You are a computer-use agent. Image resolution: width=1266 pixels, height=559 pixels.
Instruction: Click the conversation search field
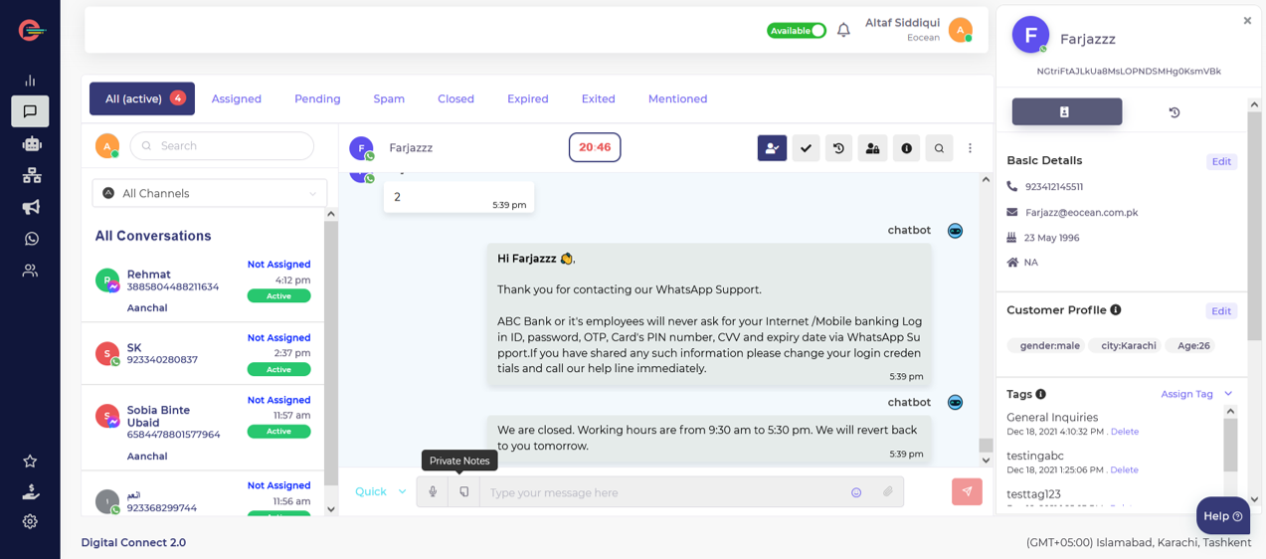coord(223,145)
